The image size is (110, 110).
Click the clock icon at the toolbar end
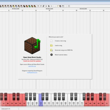pyautogui.click(x=69, y=6)
